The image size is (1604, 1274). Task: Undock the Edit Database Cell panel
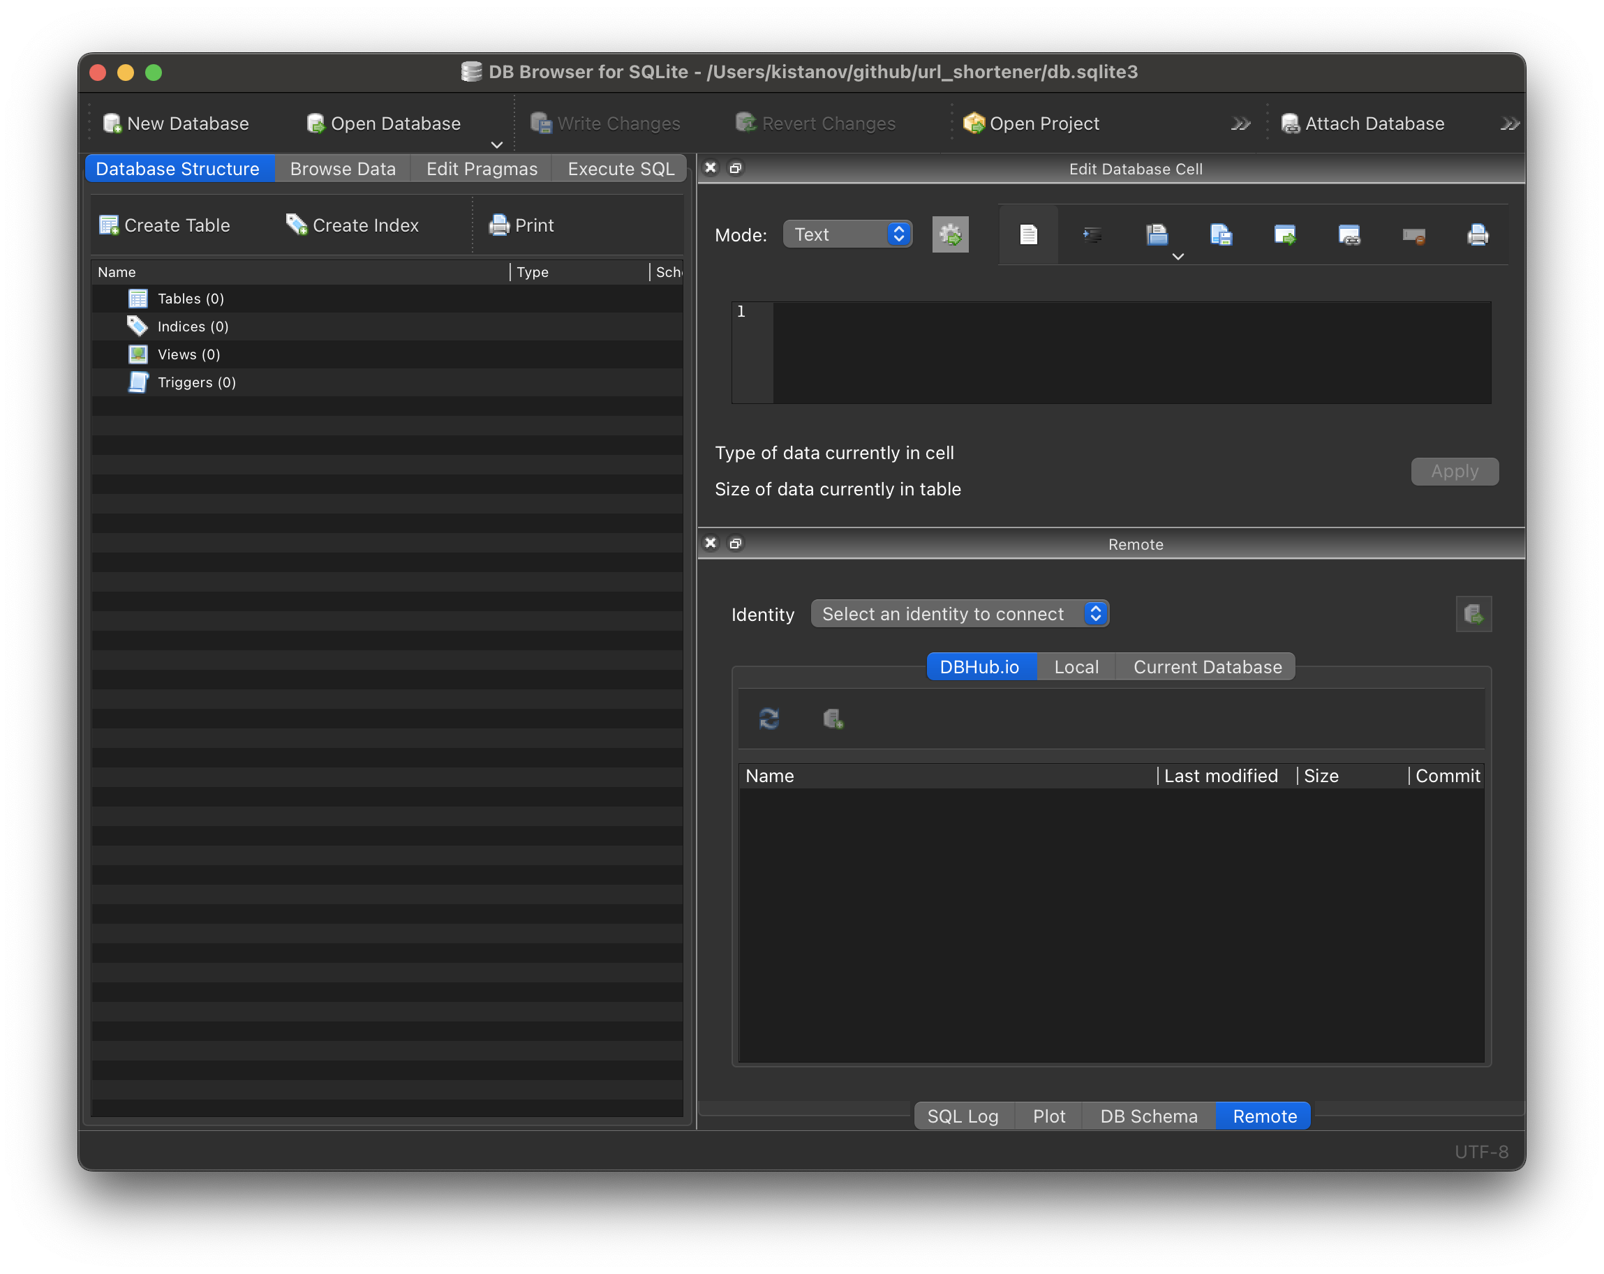736,168
